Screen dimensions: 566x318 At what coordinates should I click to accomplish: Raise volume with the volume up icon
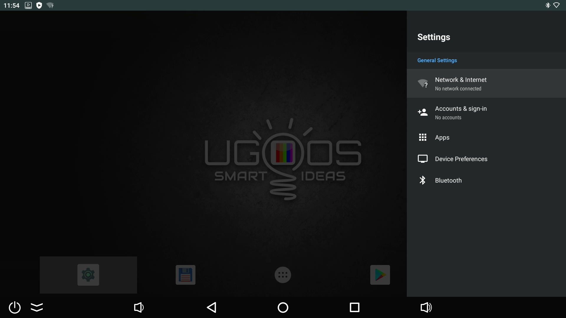pyautogui.click(x=426, y=307)
